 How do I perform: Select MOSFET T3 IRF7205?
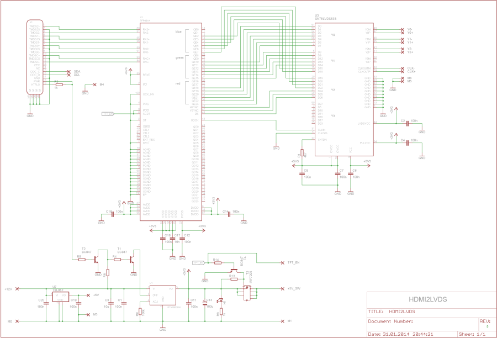pyautogui.click(x=246, y=293)
